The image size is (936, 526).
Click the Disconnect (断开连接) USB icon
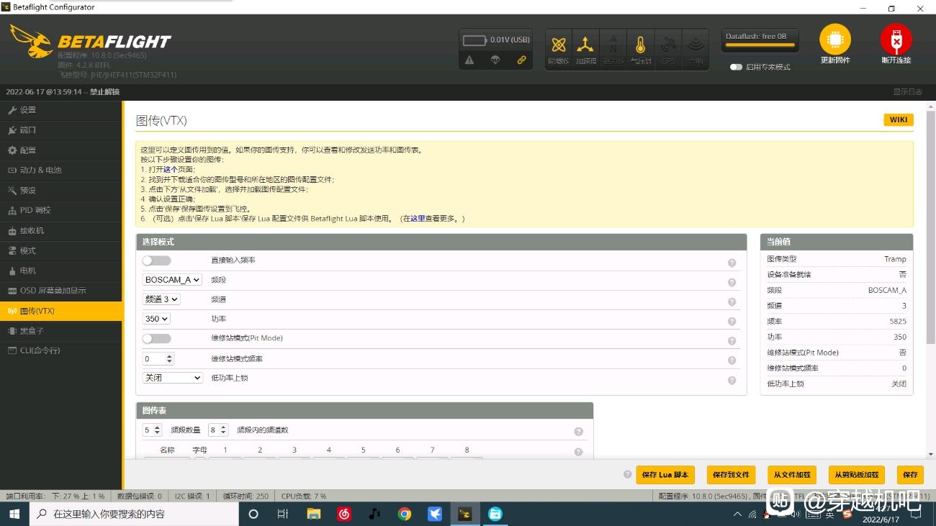point(896,39)
